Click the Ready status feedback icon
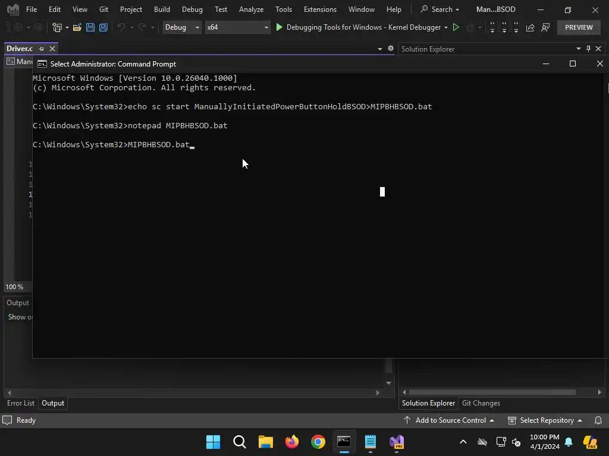 [x=7, y=420]
